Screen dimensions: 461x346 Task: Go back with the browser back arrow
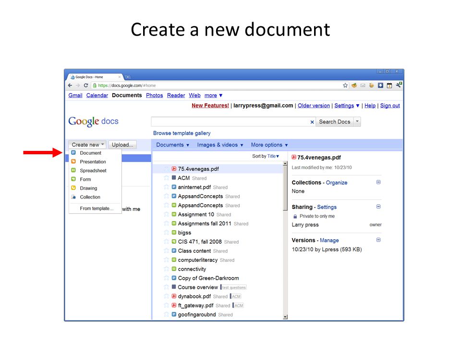[x=70, y=86]
